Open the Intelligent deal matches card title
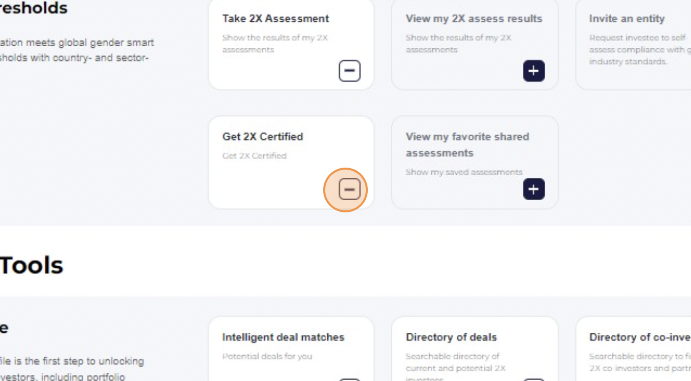 (283, 337)
